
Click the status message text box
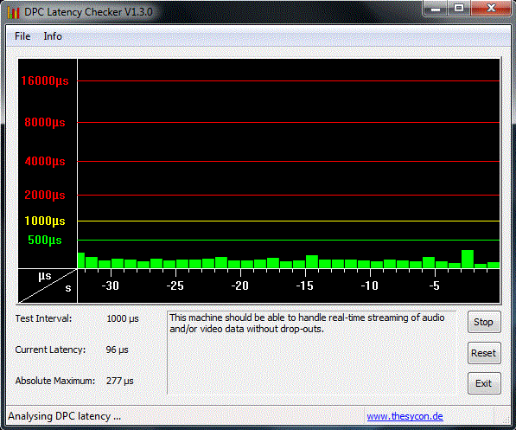311,352
